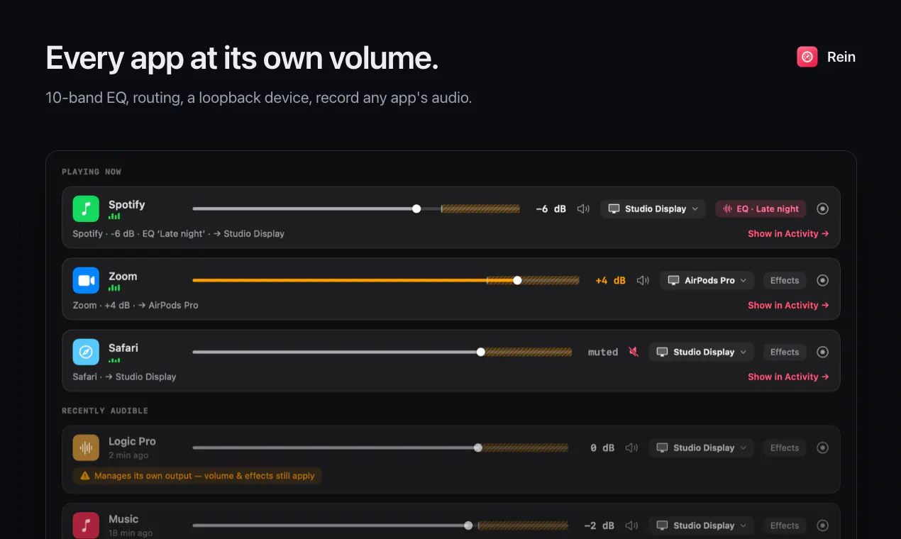Open Effects for Zoom
901x539 pixels.
pos(785,280)
